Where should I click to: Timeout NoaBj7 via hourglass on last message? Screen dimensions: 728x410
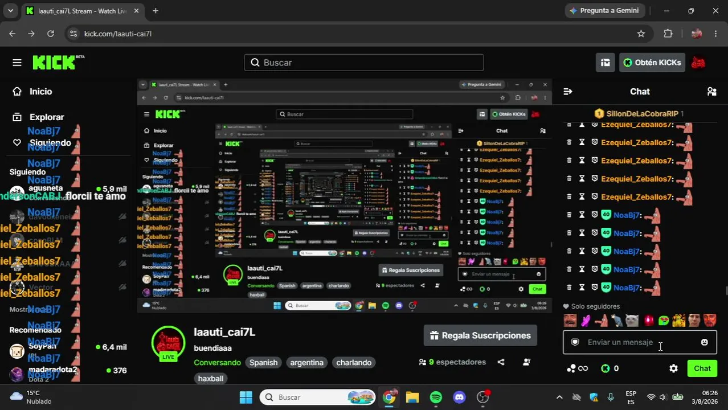click(582, 288)
